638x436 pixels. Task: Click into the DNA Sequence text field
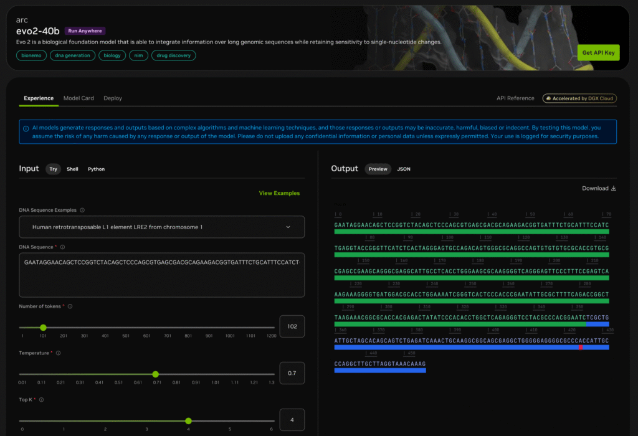(x=162, y=275)
